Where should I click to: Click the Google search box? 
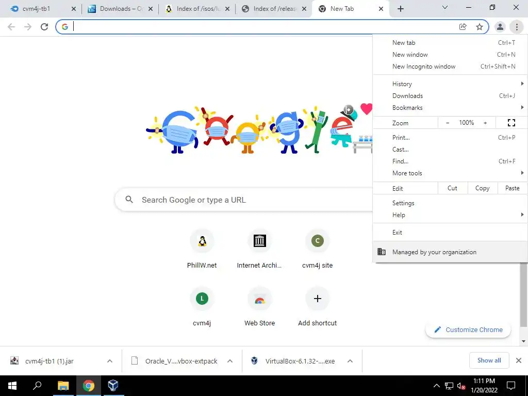(x=244, y=200)
